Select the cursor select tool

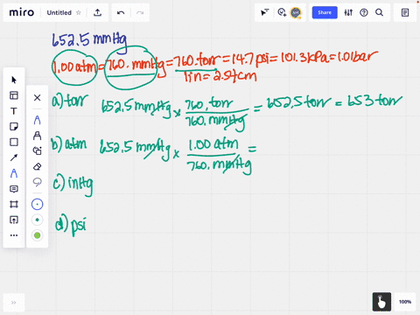[x=14, y=80]
